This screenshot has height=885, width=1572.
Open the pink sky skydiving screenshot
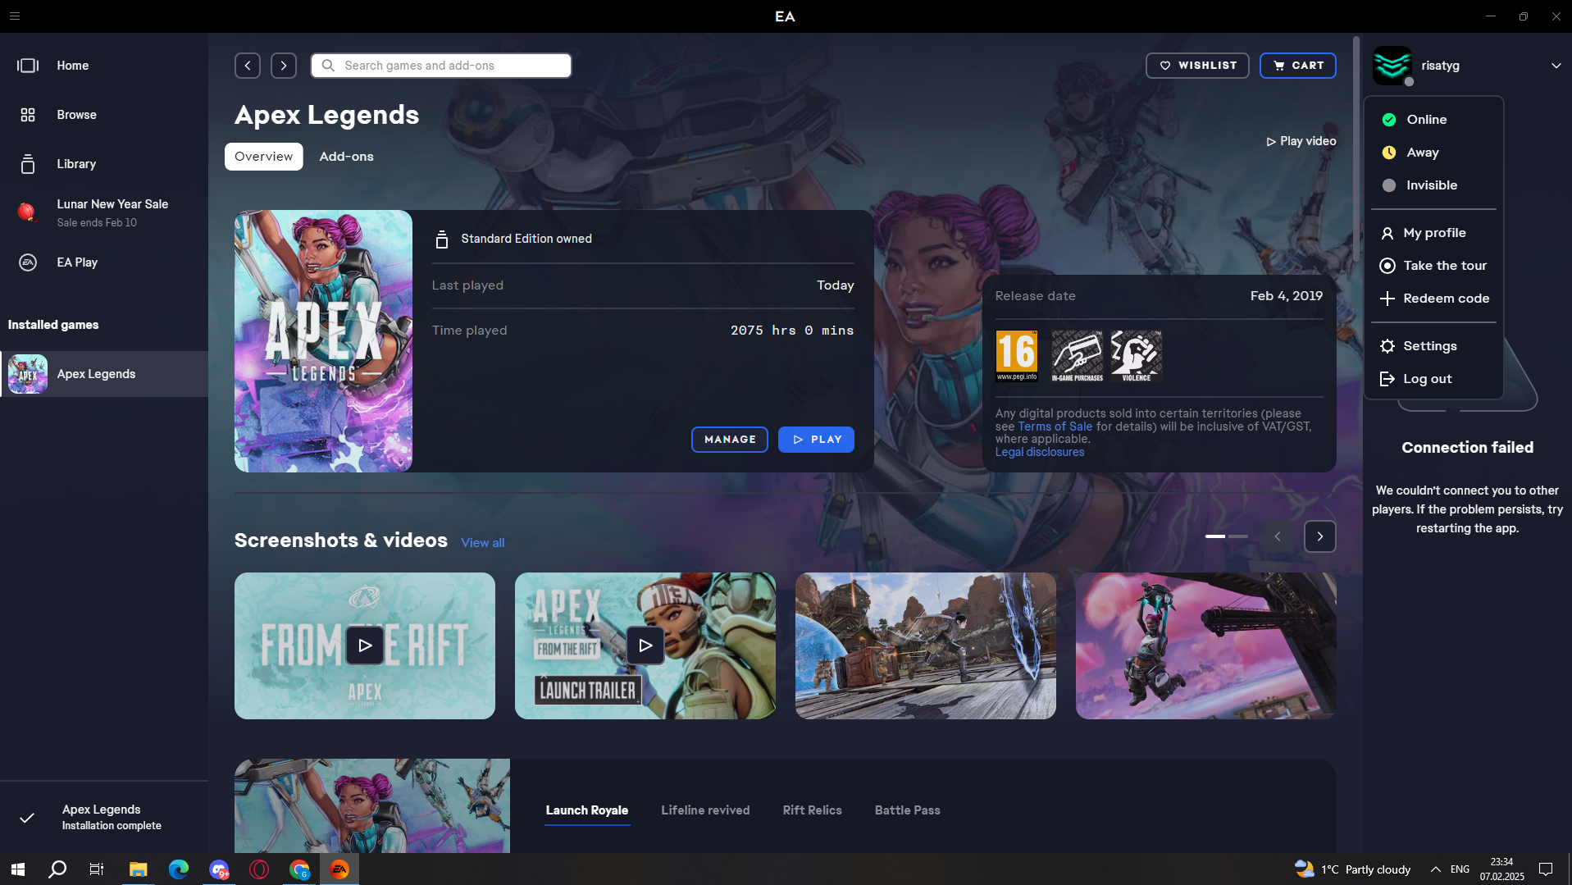click(x=1206, y=646)
